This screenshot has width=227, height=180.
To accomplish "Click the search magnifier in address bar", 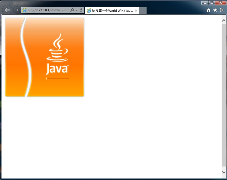I will 72,10.
